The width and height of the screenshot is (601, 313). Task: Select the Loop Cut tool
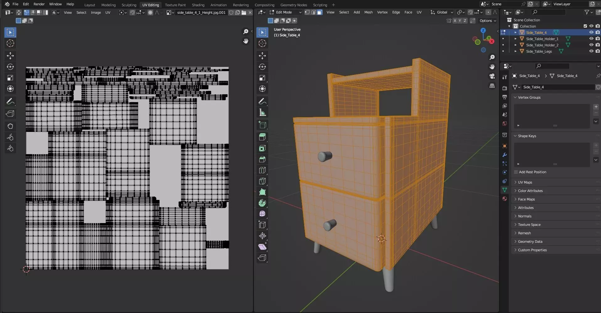pos(262,170)
